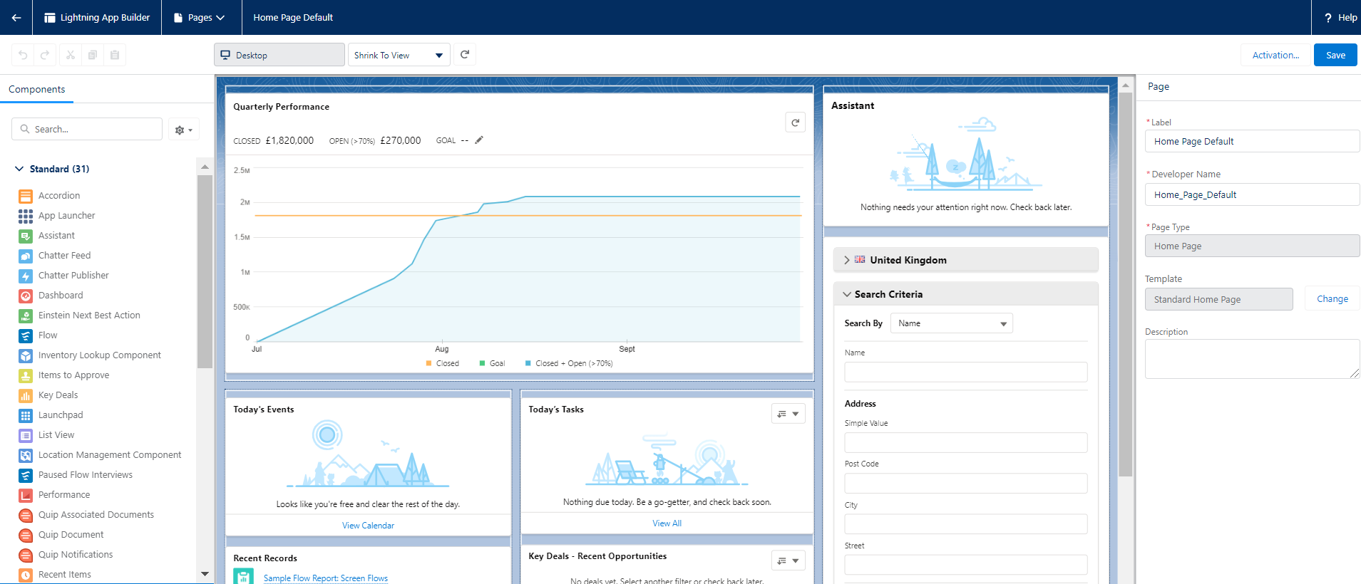Open the components settings gear menu
This screenshot has height=584, width=1361.
(183, 130)
